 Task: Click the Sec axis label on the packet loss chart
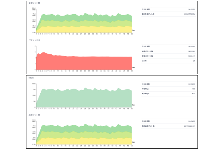click(133, 67)
